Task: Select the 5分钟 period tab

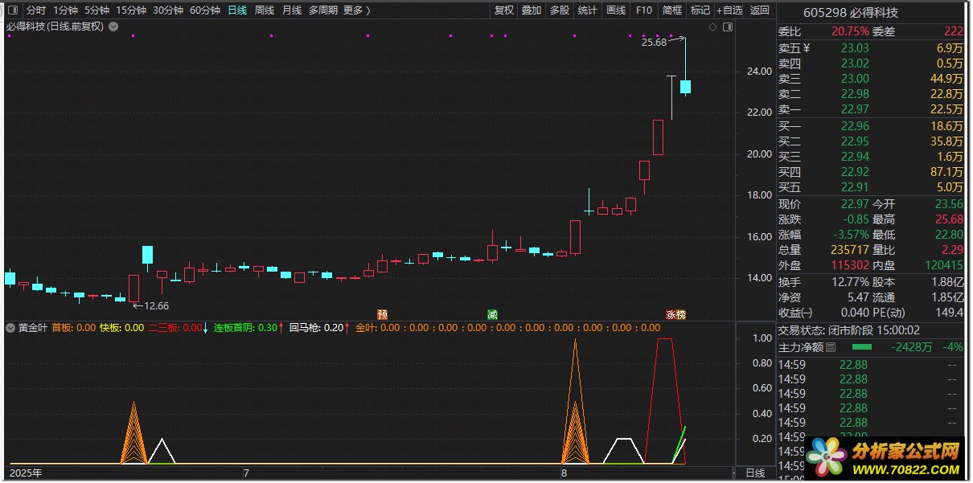Action: point(96,10)
